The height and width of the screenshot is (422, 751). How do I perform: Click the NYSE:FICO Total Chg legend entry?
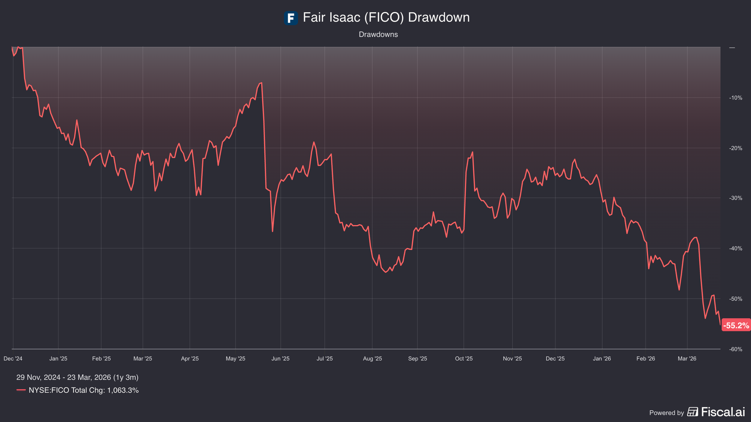[x=84, y=390]
